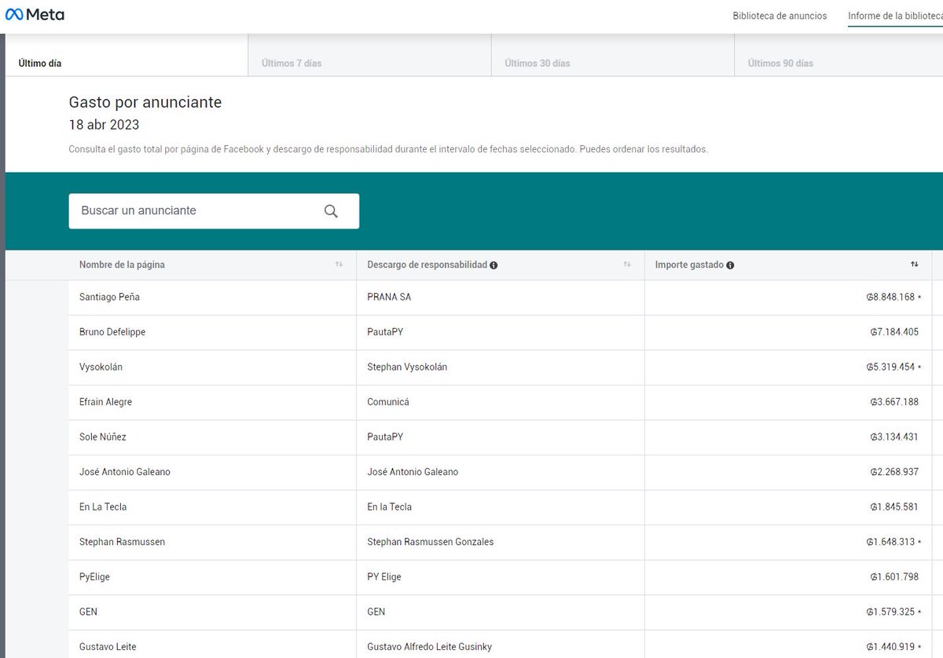Click En La Tecla in page name column
Screen dimensions: 943x658
[x=103, y=507]
